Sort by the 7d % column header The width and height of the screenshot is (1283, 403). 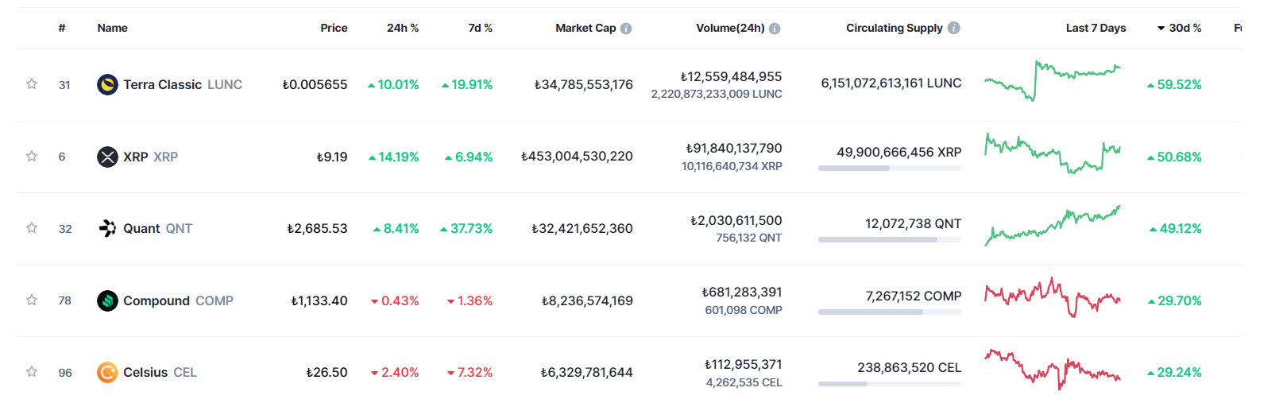click(x=480, y=28)
